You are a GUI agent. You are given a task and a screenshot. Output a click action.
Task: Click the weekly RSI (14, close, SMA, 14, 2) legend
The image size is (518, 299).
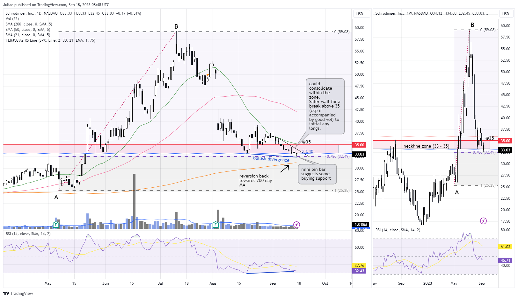(398, 230)
